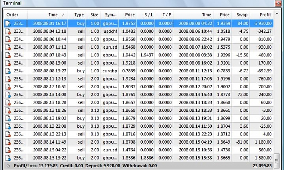The image size is (284, 170).
Task: Sort by the Swap column header
Action: (240, 15)
